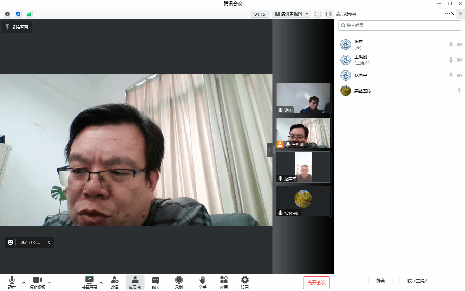Screen dimensions: 465x291
Task: Toggle the side panel layout icon
Action: [329, 14]
